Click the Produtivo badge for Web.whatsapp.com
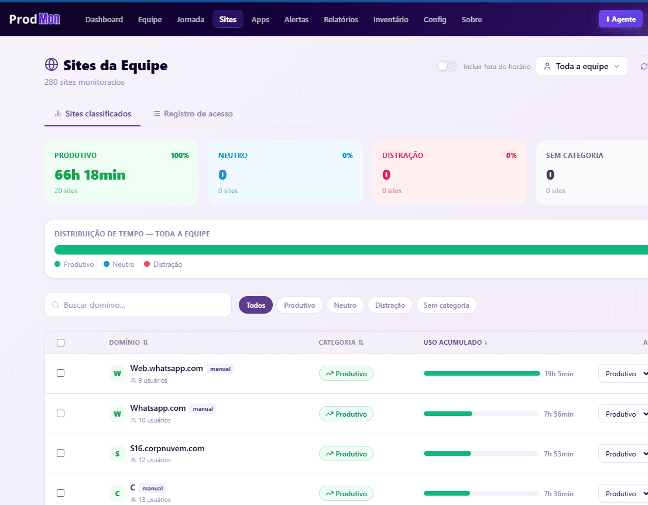The image size is (648, 505). point(346,373)
